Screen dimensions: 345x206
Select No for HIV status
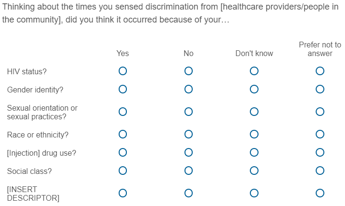(x=188, y=71)
